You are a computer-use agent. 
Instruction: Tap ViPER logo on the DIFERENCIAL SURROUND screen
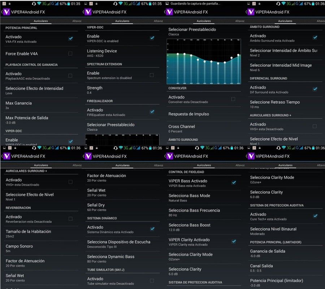click(x=251, y=12)
